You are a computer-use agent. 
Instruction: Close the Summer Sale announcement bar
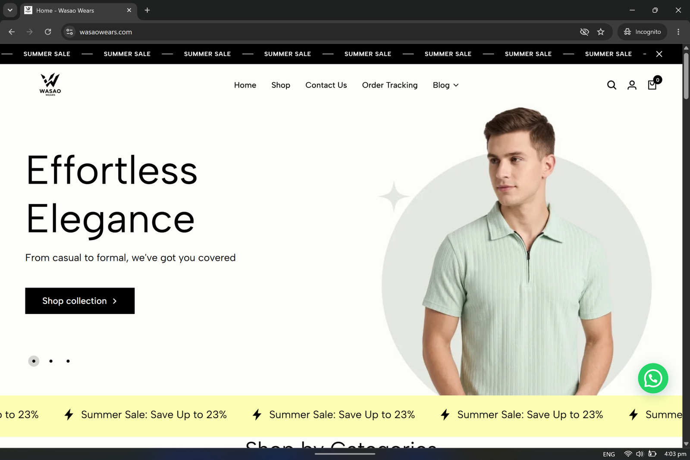point(659,54)
